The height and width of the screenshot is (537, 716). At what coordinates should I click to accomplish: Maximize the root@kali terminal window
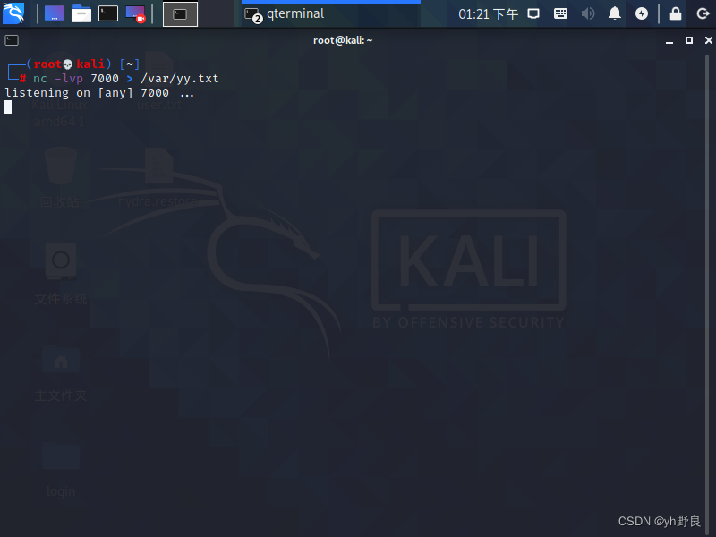tap(689, 40)
